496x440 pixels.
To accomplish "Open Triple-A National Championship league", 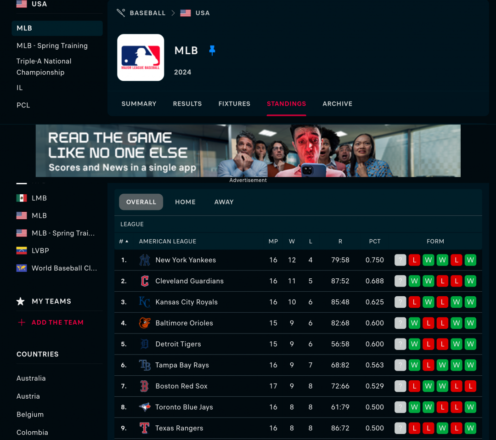I will click(44, 67).
